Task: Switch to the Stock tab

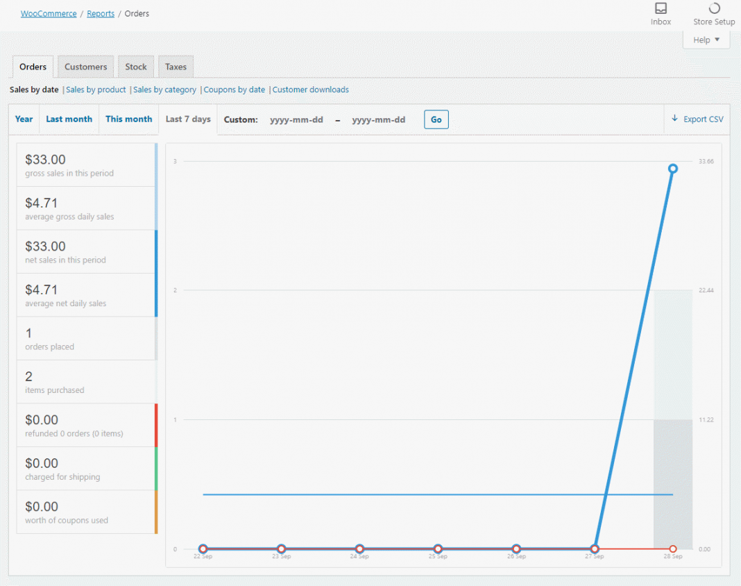Action: (x=136, y=67)
